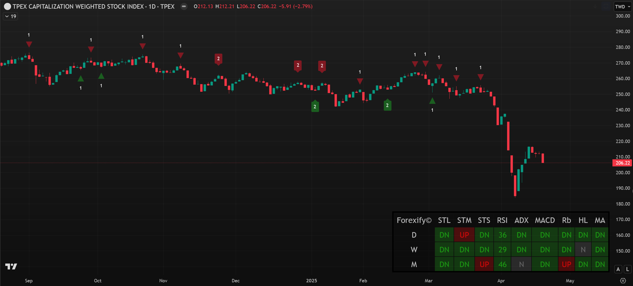Toggle auto scale 'A' button
Screen dimensions: 633x286
(x=618, y=269)
